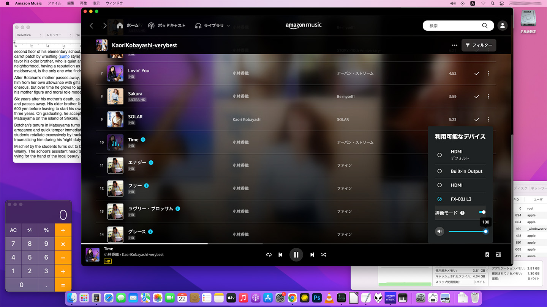This screenshot has width=547, height=307.
Task: Open the play queue icon
Action: (498, 255)
